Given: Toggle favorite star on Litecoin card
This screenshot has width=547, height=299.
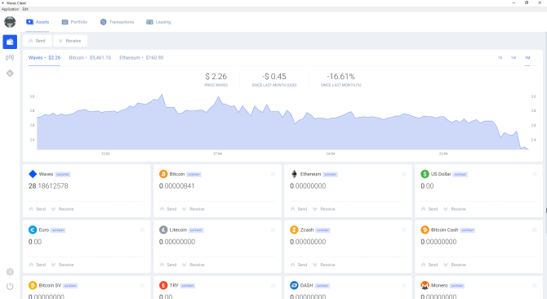Looking at the screenshot, I should coord(273,230).
